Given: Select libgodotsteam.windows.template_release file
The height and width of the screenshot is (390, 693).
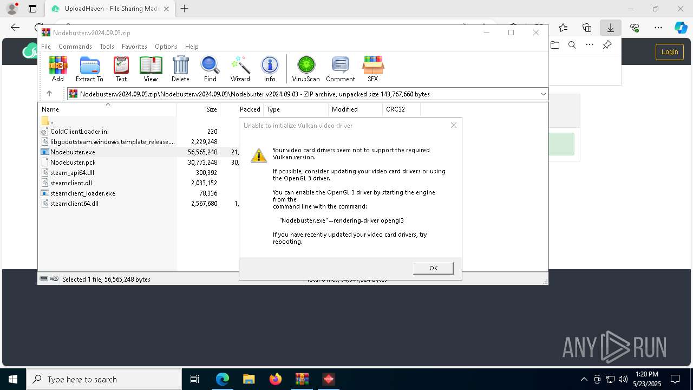Looking at the screenshot, I should click(107, 142).
